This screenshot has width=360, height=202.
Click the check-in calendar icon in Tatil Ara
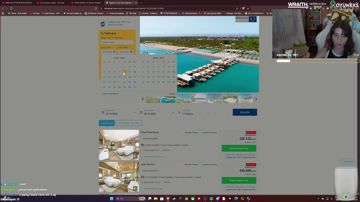point(114,52)
